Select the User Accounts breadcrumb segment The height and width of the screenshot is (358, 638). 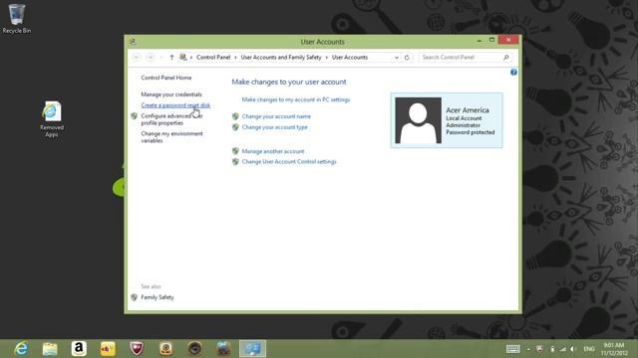click(x=350, y=58)
